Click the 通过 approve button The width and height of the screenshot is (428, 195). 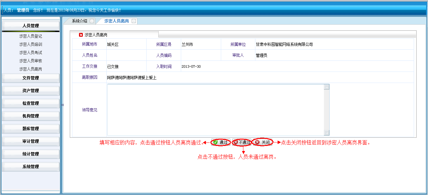coord(221,142)
